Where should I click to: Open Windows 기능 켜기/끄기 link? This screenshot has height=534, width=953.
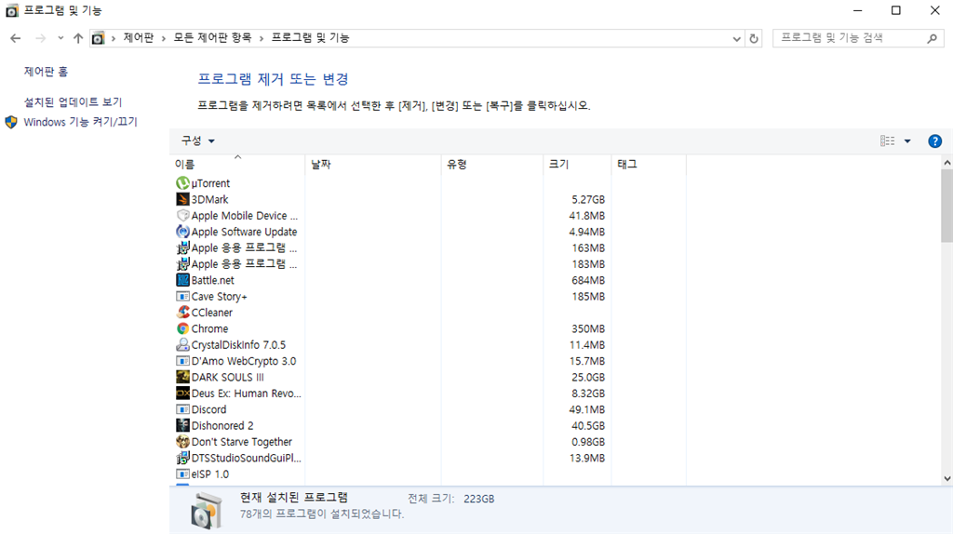tap(80, 122)
